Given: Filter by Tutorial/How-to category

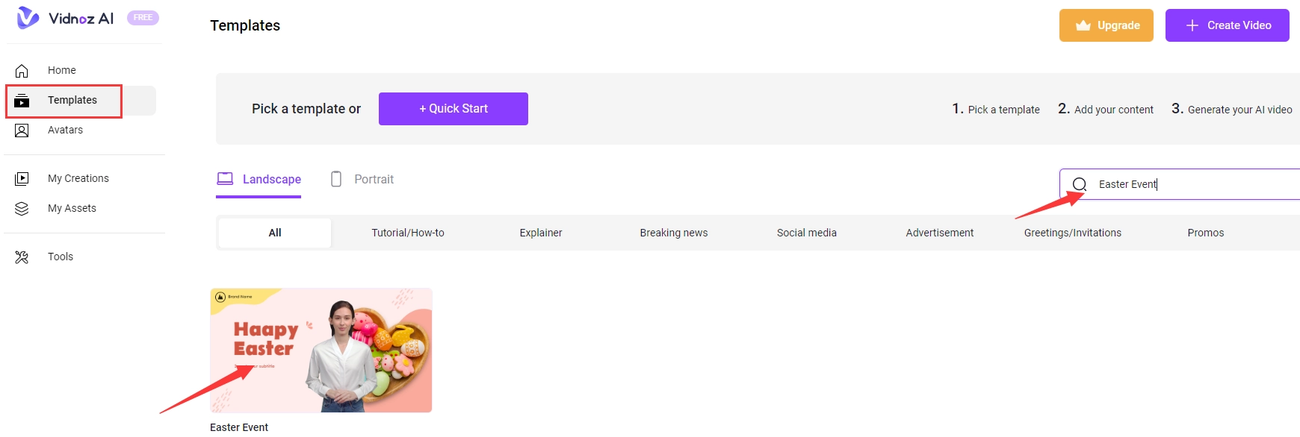Looking at the screenshot, I should coord(408,233).
